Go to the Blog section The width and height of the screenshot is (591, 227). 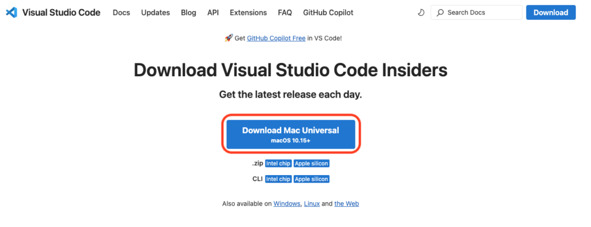pos(189,13)
